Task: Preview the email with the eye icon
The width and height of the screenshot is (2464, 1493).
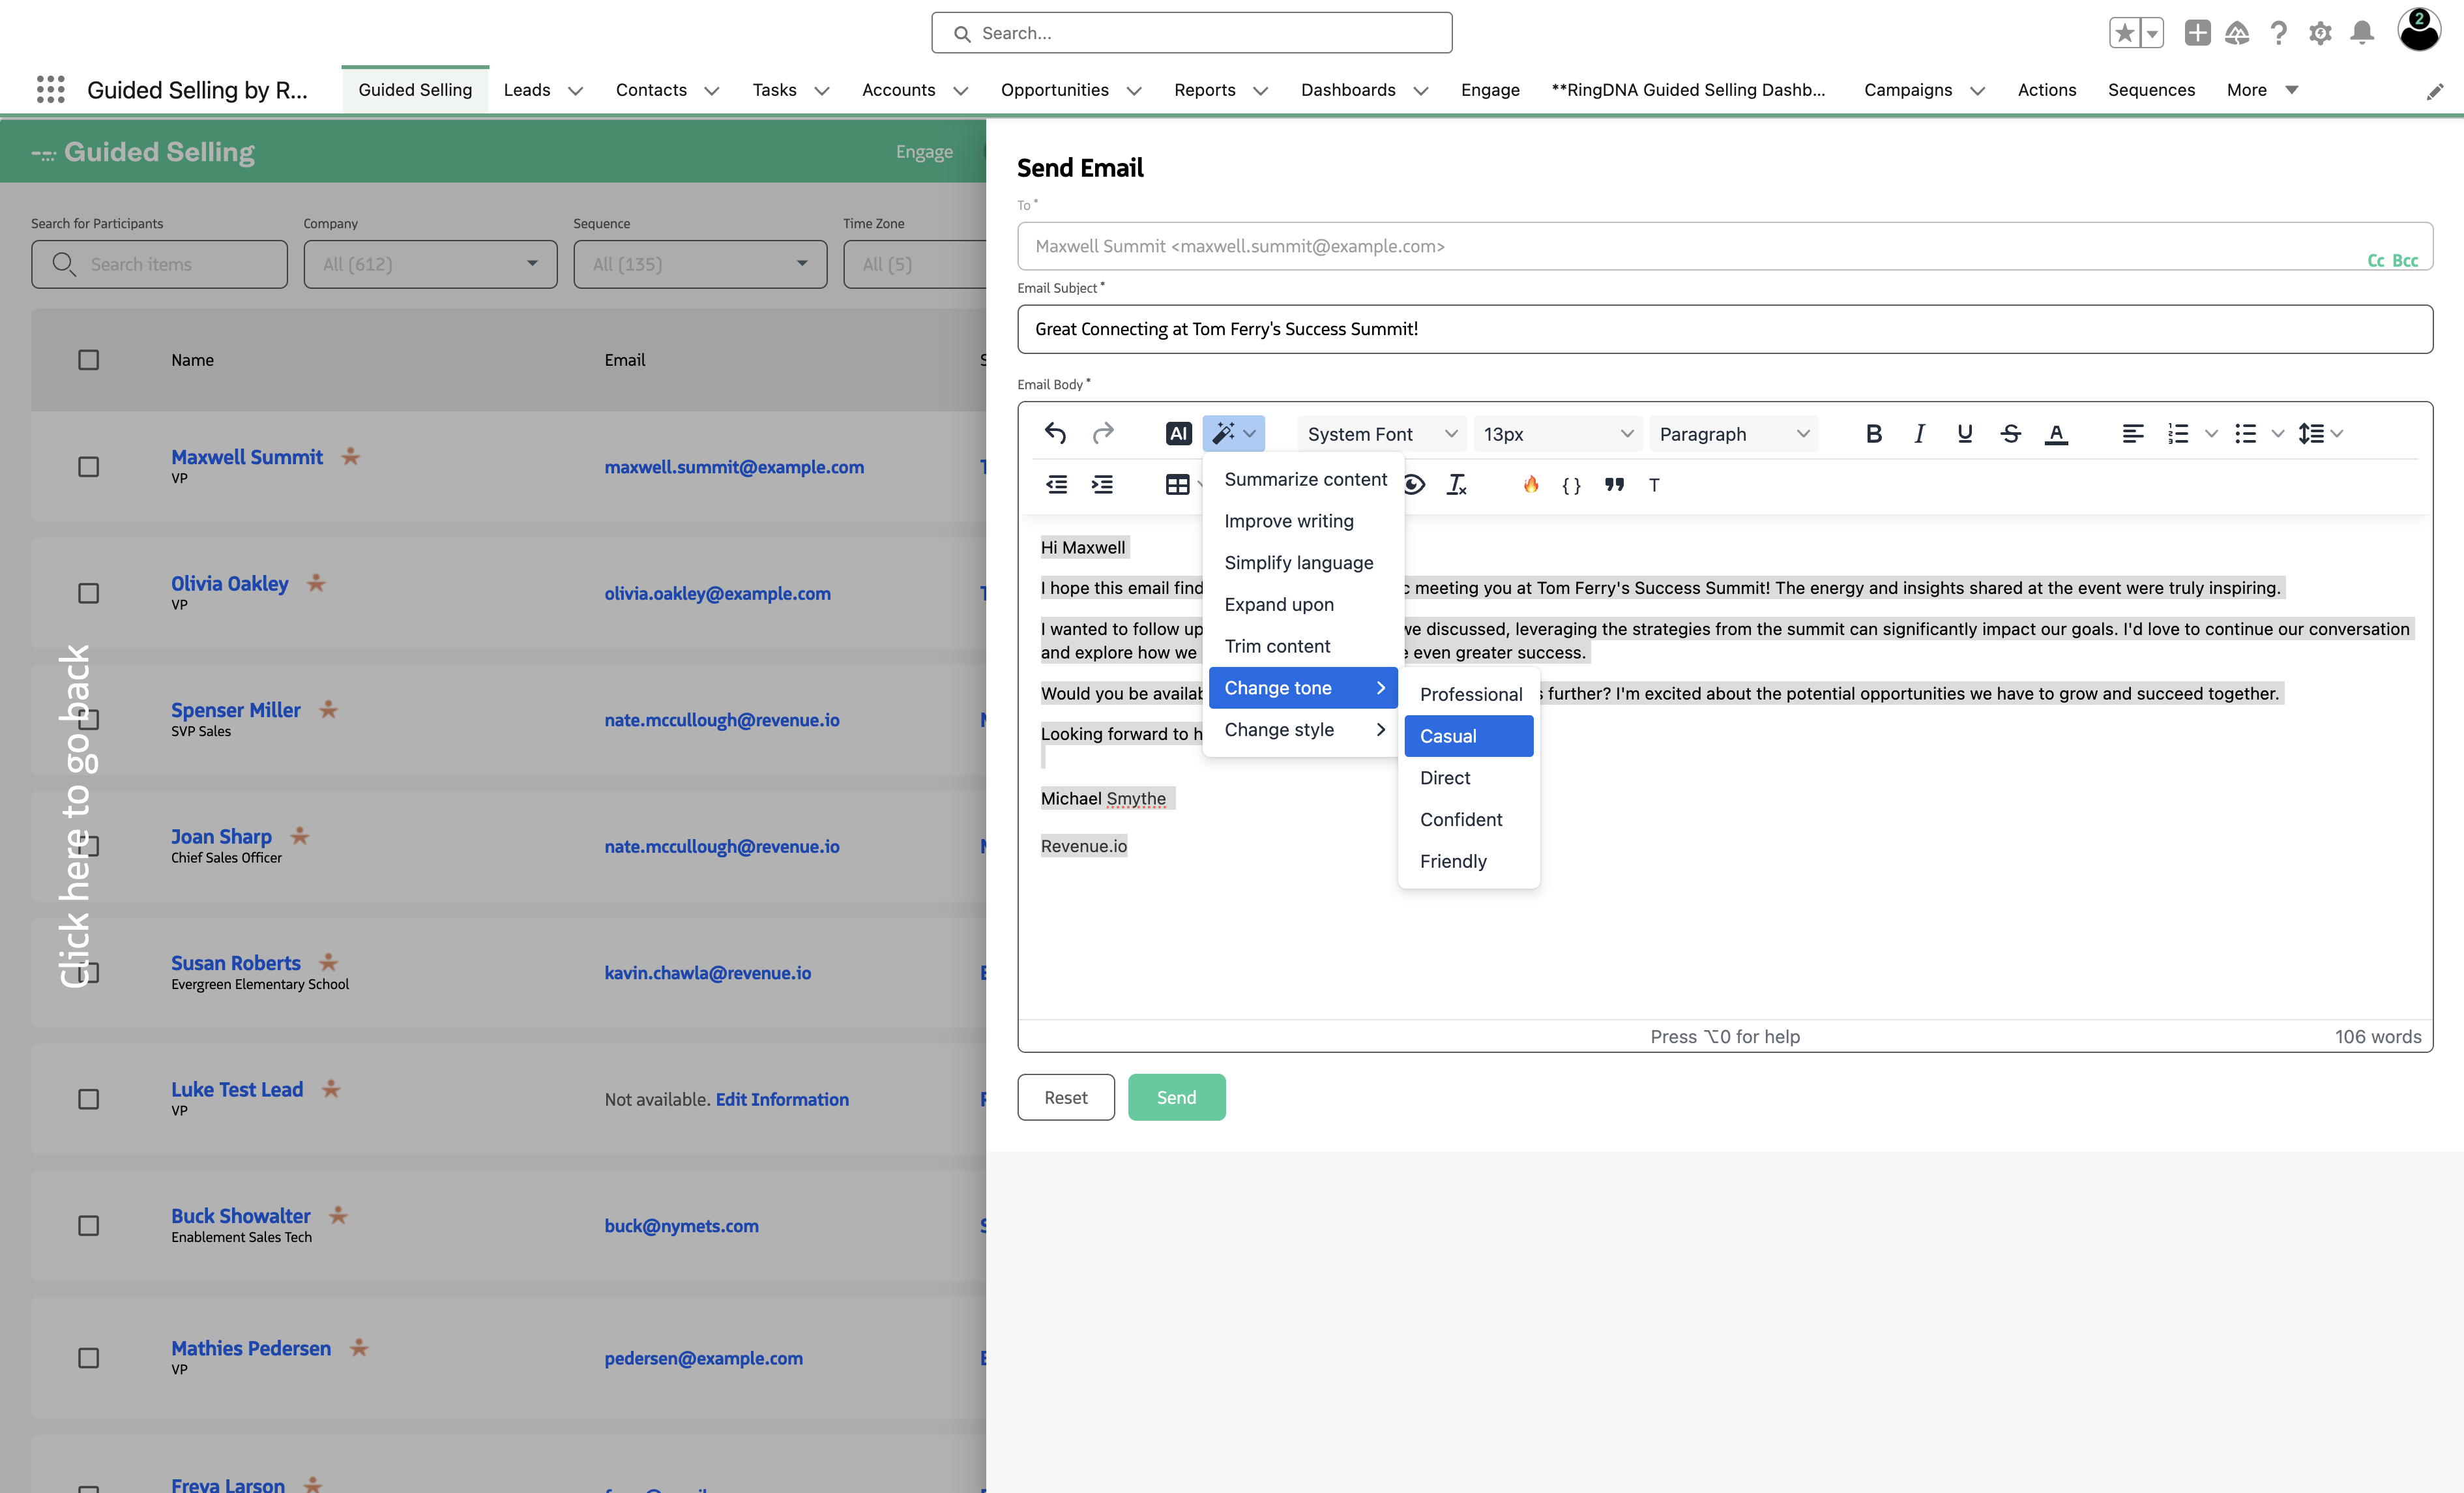Action: tap(1414, 484)
